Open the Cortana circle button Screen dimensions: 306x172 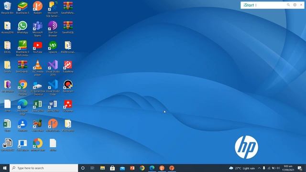[x=83, y=168]
